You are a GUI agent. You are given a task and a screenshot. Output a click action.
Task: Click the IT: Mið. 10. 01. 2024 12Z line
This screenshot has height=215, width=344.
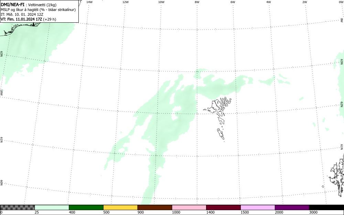pos(22,14)
